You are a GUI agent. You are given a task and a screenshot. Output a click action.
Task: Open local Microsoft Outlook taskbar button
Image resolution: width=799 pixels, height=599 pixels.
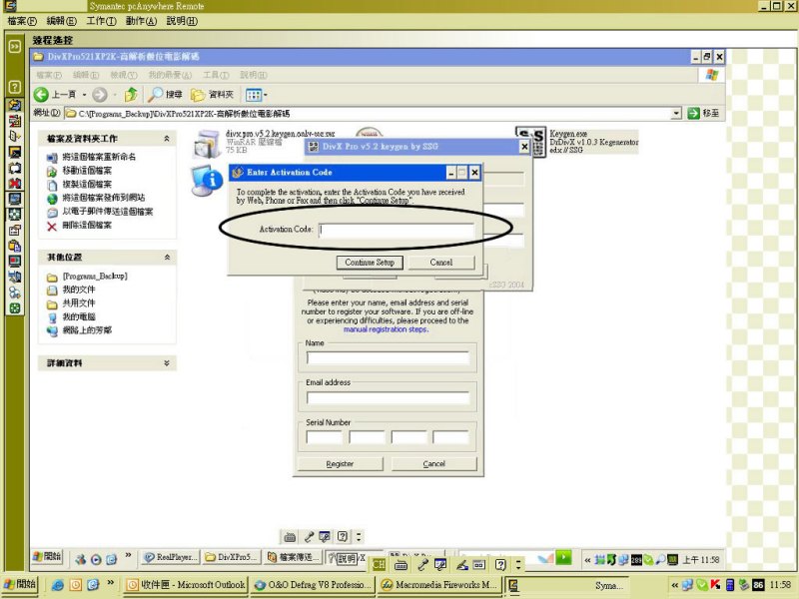[x=186, y=585]
